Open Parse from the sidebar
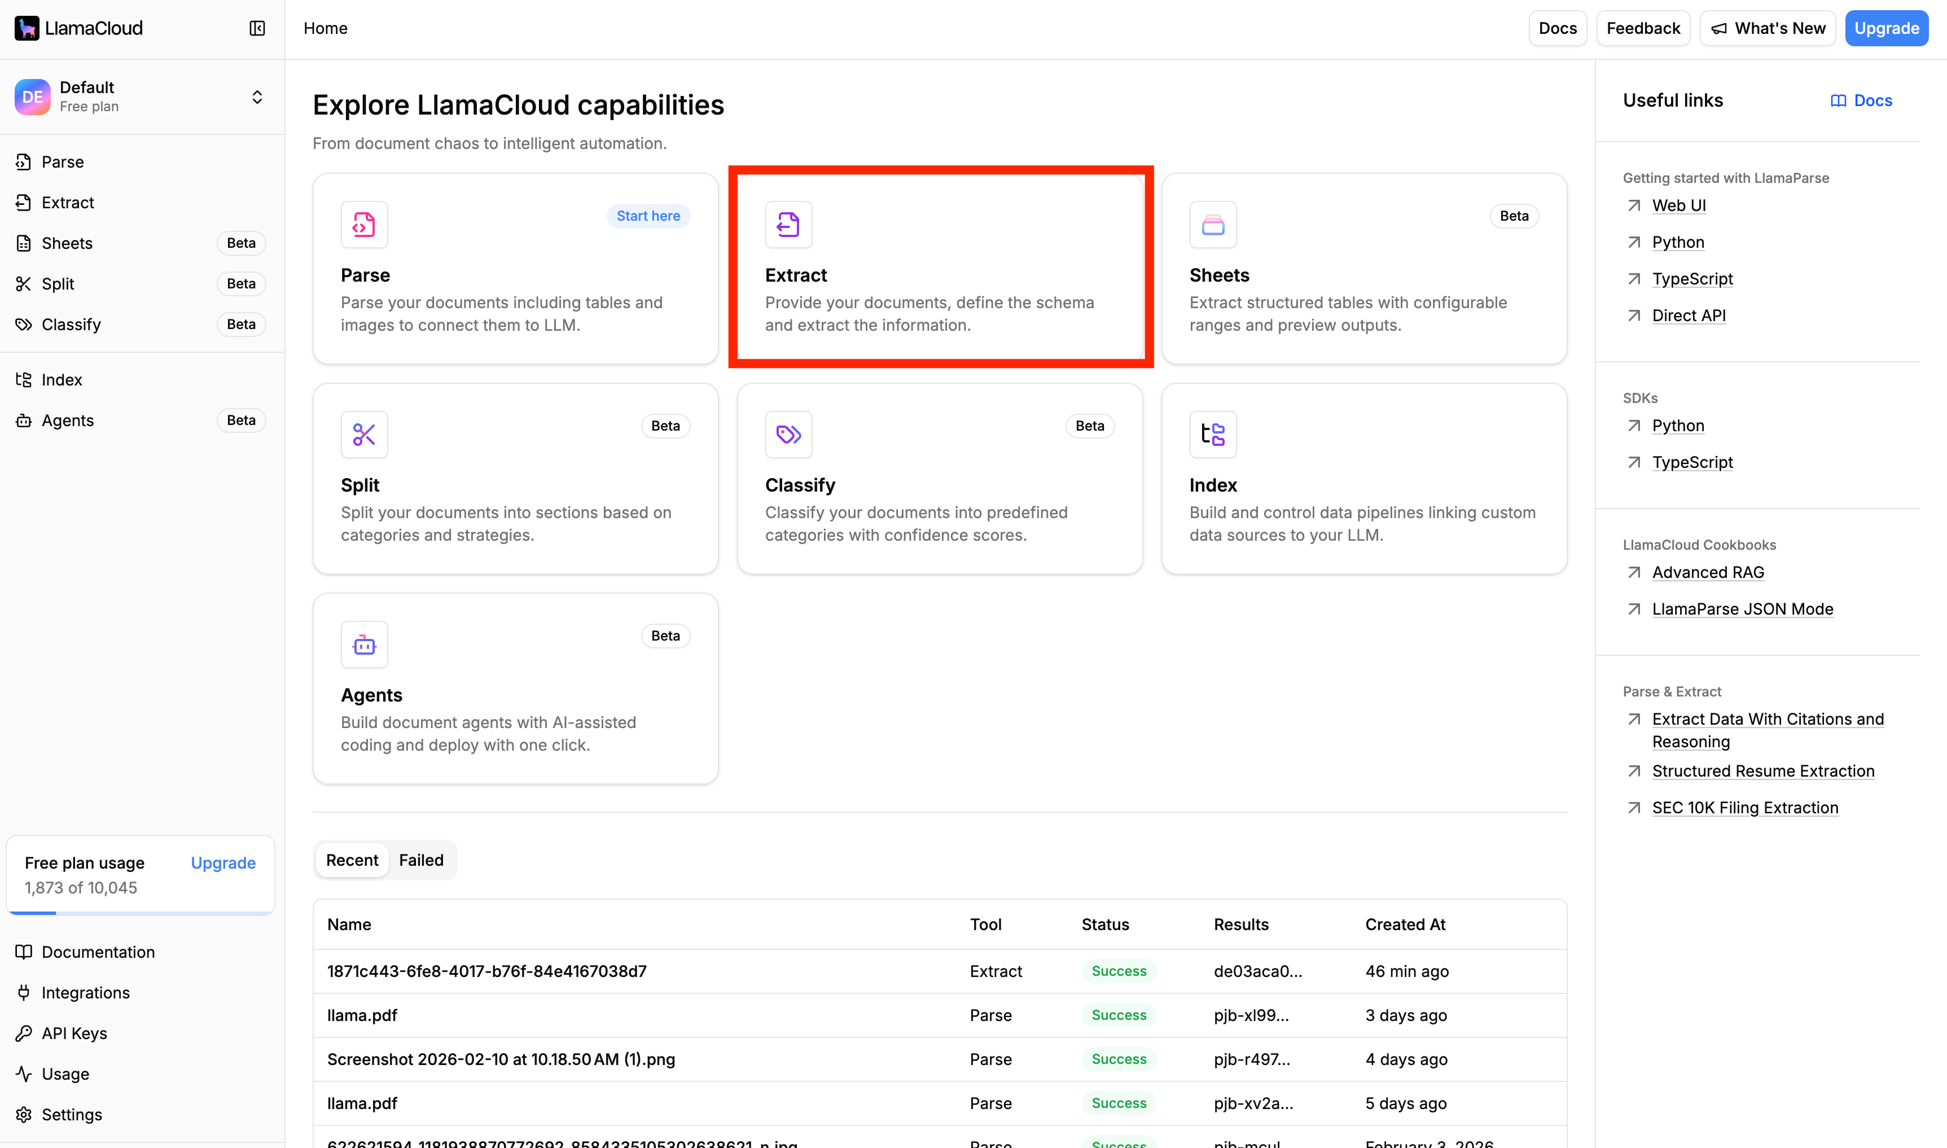This screenshot has height=1148, width=1947. pyautogui.click(x=142, y=161)
